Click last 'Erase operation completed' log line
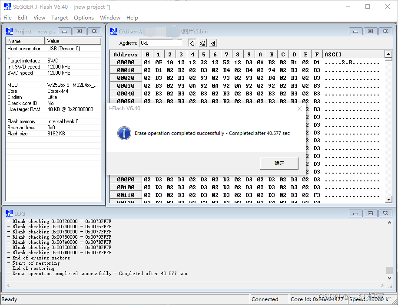Screen dimensions: 398x305 (x=97, y=273)
